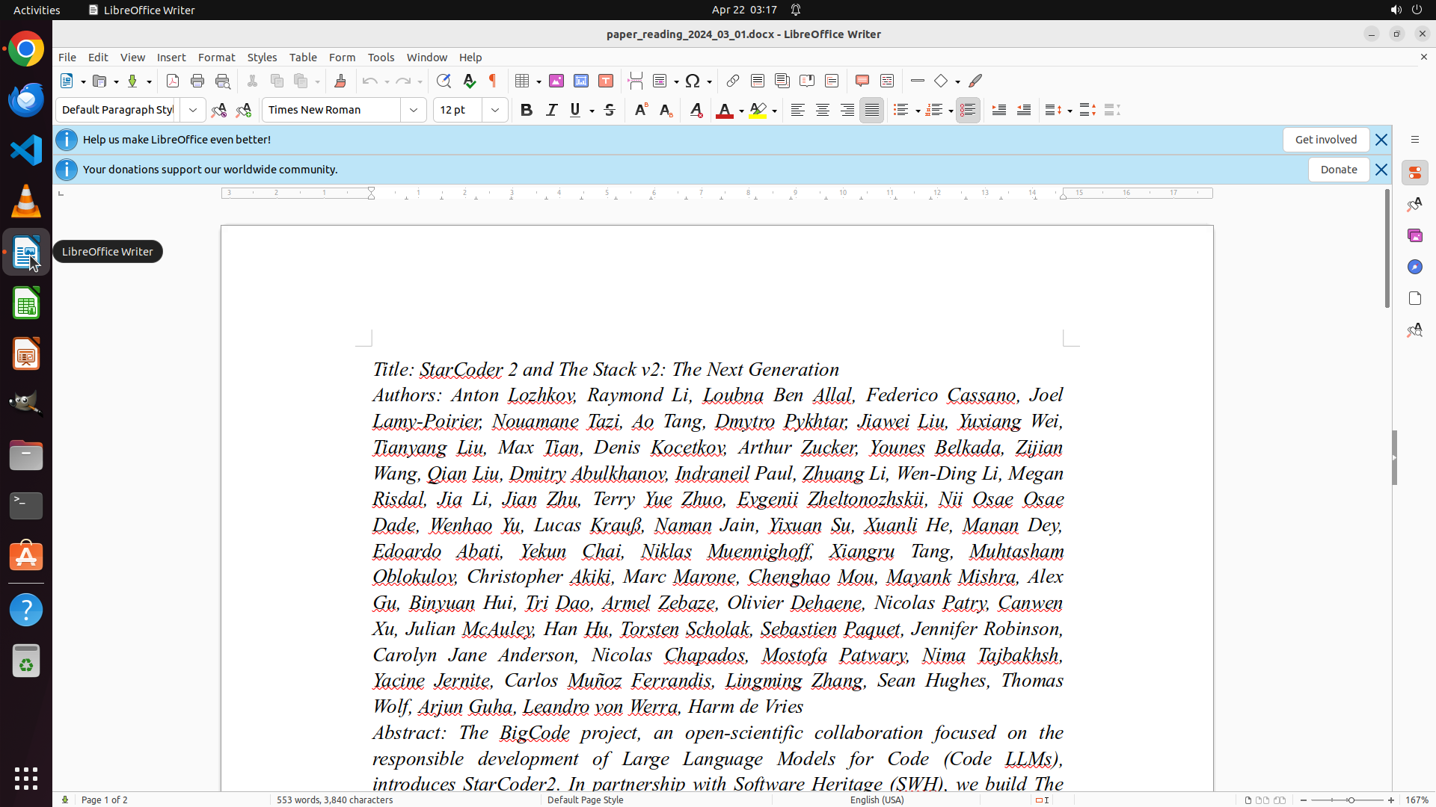
Task: Toggle Italic formatting
Action: pos(551,110)
